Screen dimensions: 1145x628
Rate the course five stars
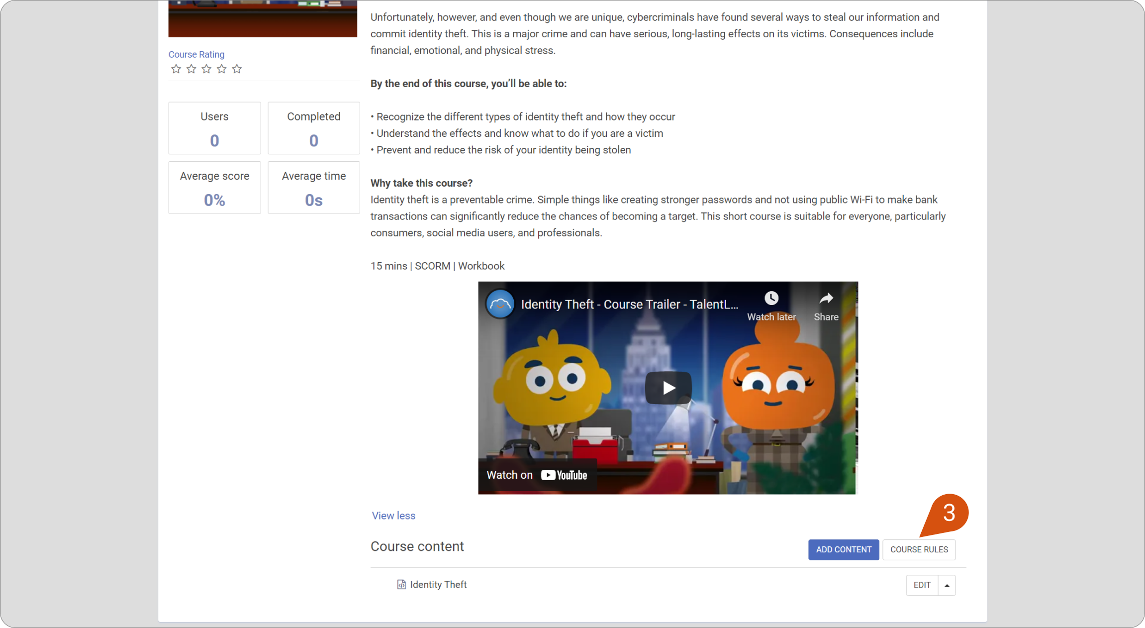point(237,69)
